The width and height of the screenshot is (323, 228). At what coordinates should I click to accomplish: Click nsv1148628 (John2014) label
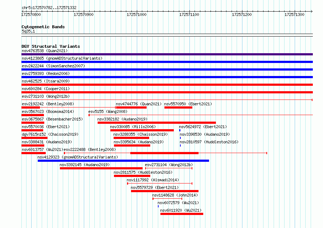point(175,195)
